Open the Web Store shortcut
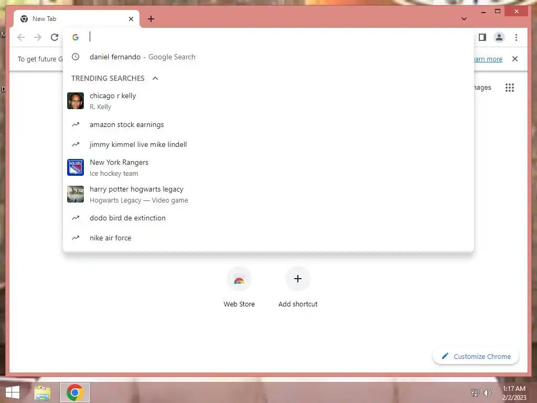The height and width of the screenshot is (403, 537). pyautogui.click(x=239, y=288)
